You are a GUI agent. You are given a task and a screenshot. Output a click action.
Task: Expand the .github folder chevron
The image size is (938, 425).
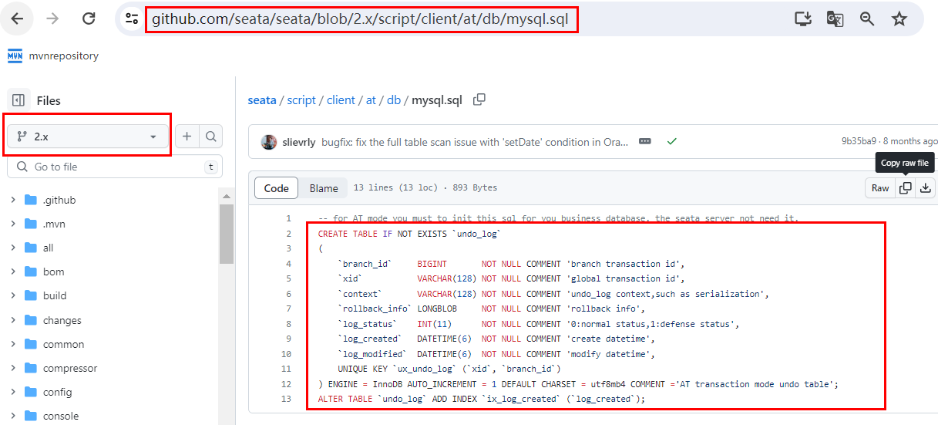pos(13,200)
